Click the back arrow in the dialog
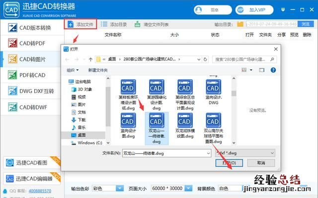The height and width of the screenshot is (198, 318). tap(67, 59)
